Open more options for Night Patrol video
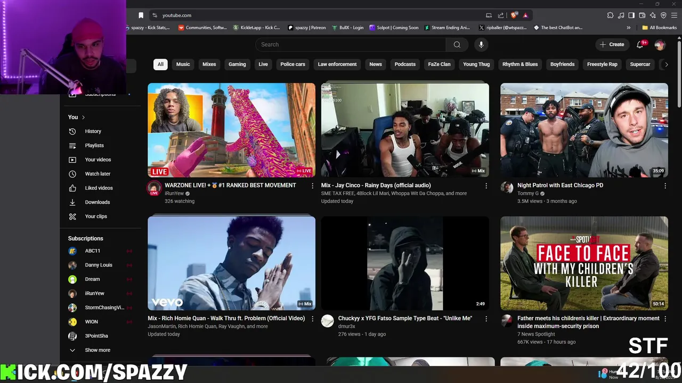 click(665, 186)
